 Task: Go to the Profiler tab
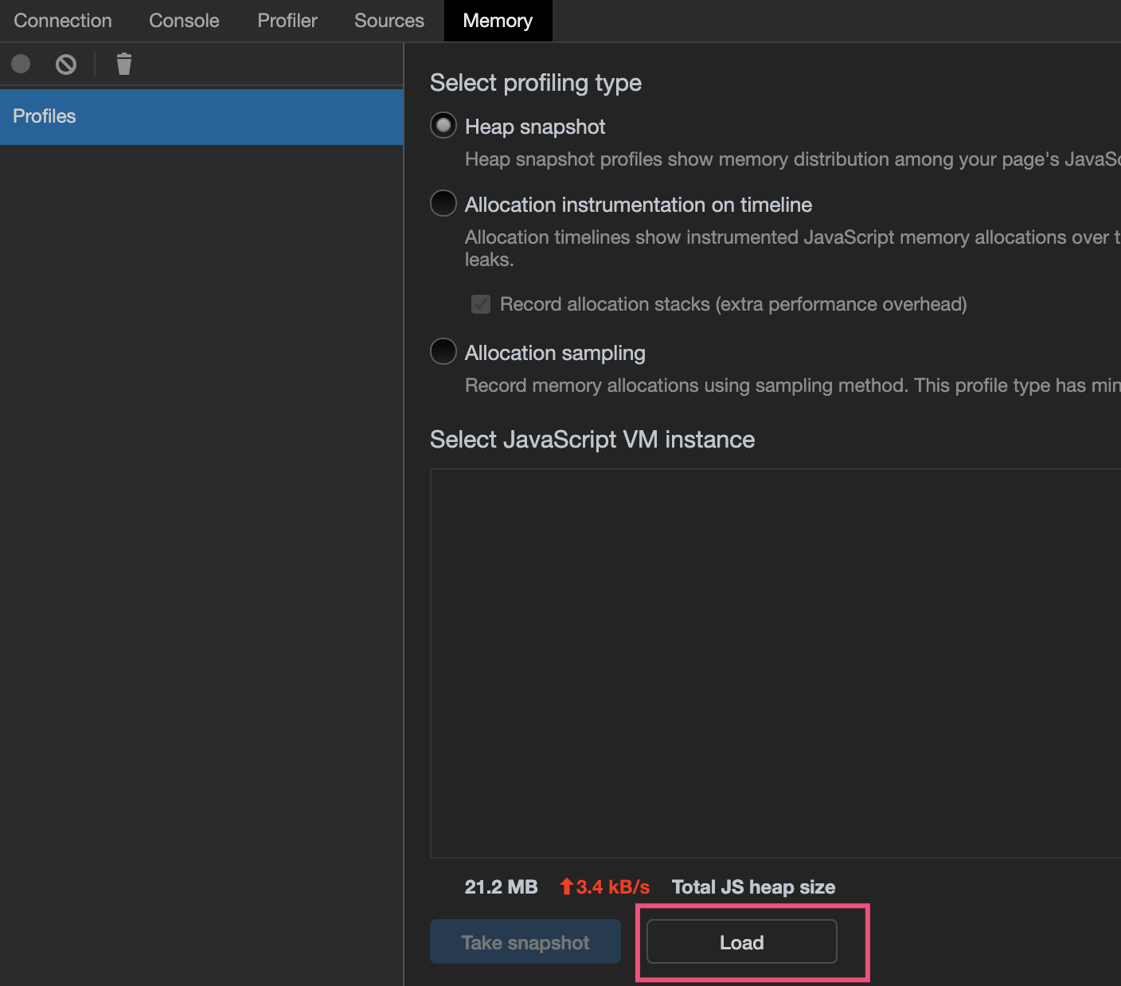tap(287, 21)
